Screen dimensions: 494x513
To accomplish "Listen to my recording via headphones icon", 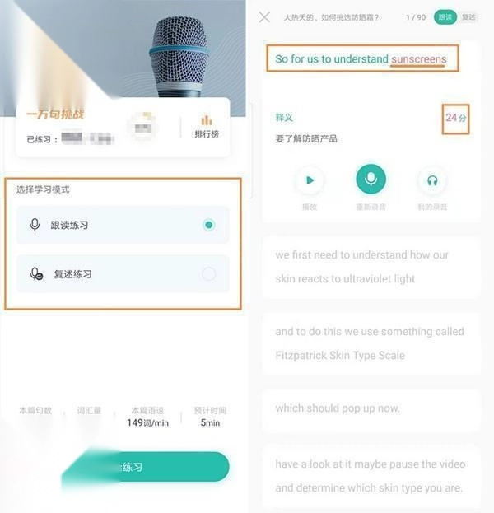I will coord(432,180).
